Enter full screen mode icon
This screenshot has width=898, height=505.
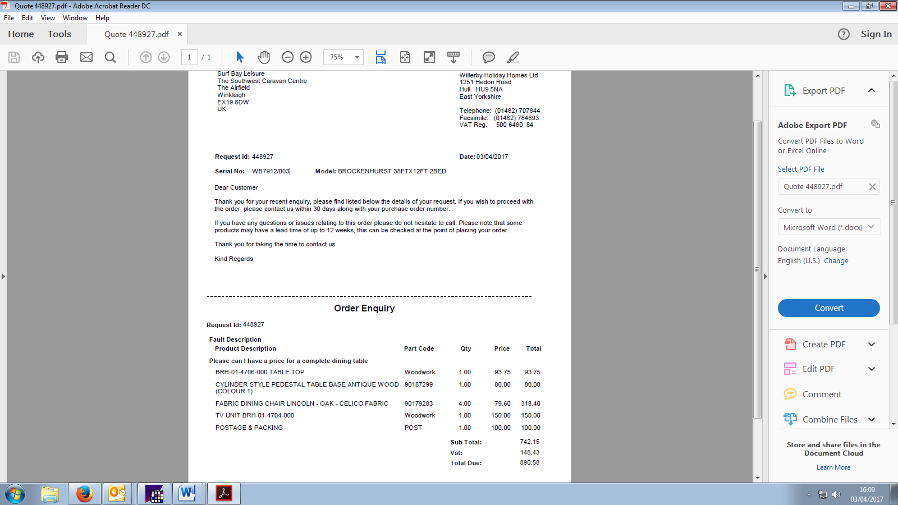pyautogui.click(x=429, y=57)
